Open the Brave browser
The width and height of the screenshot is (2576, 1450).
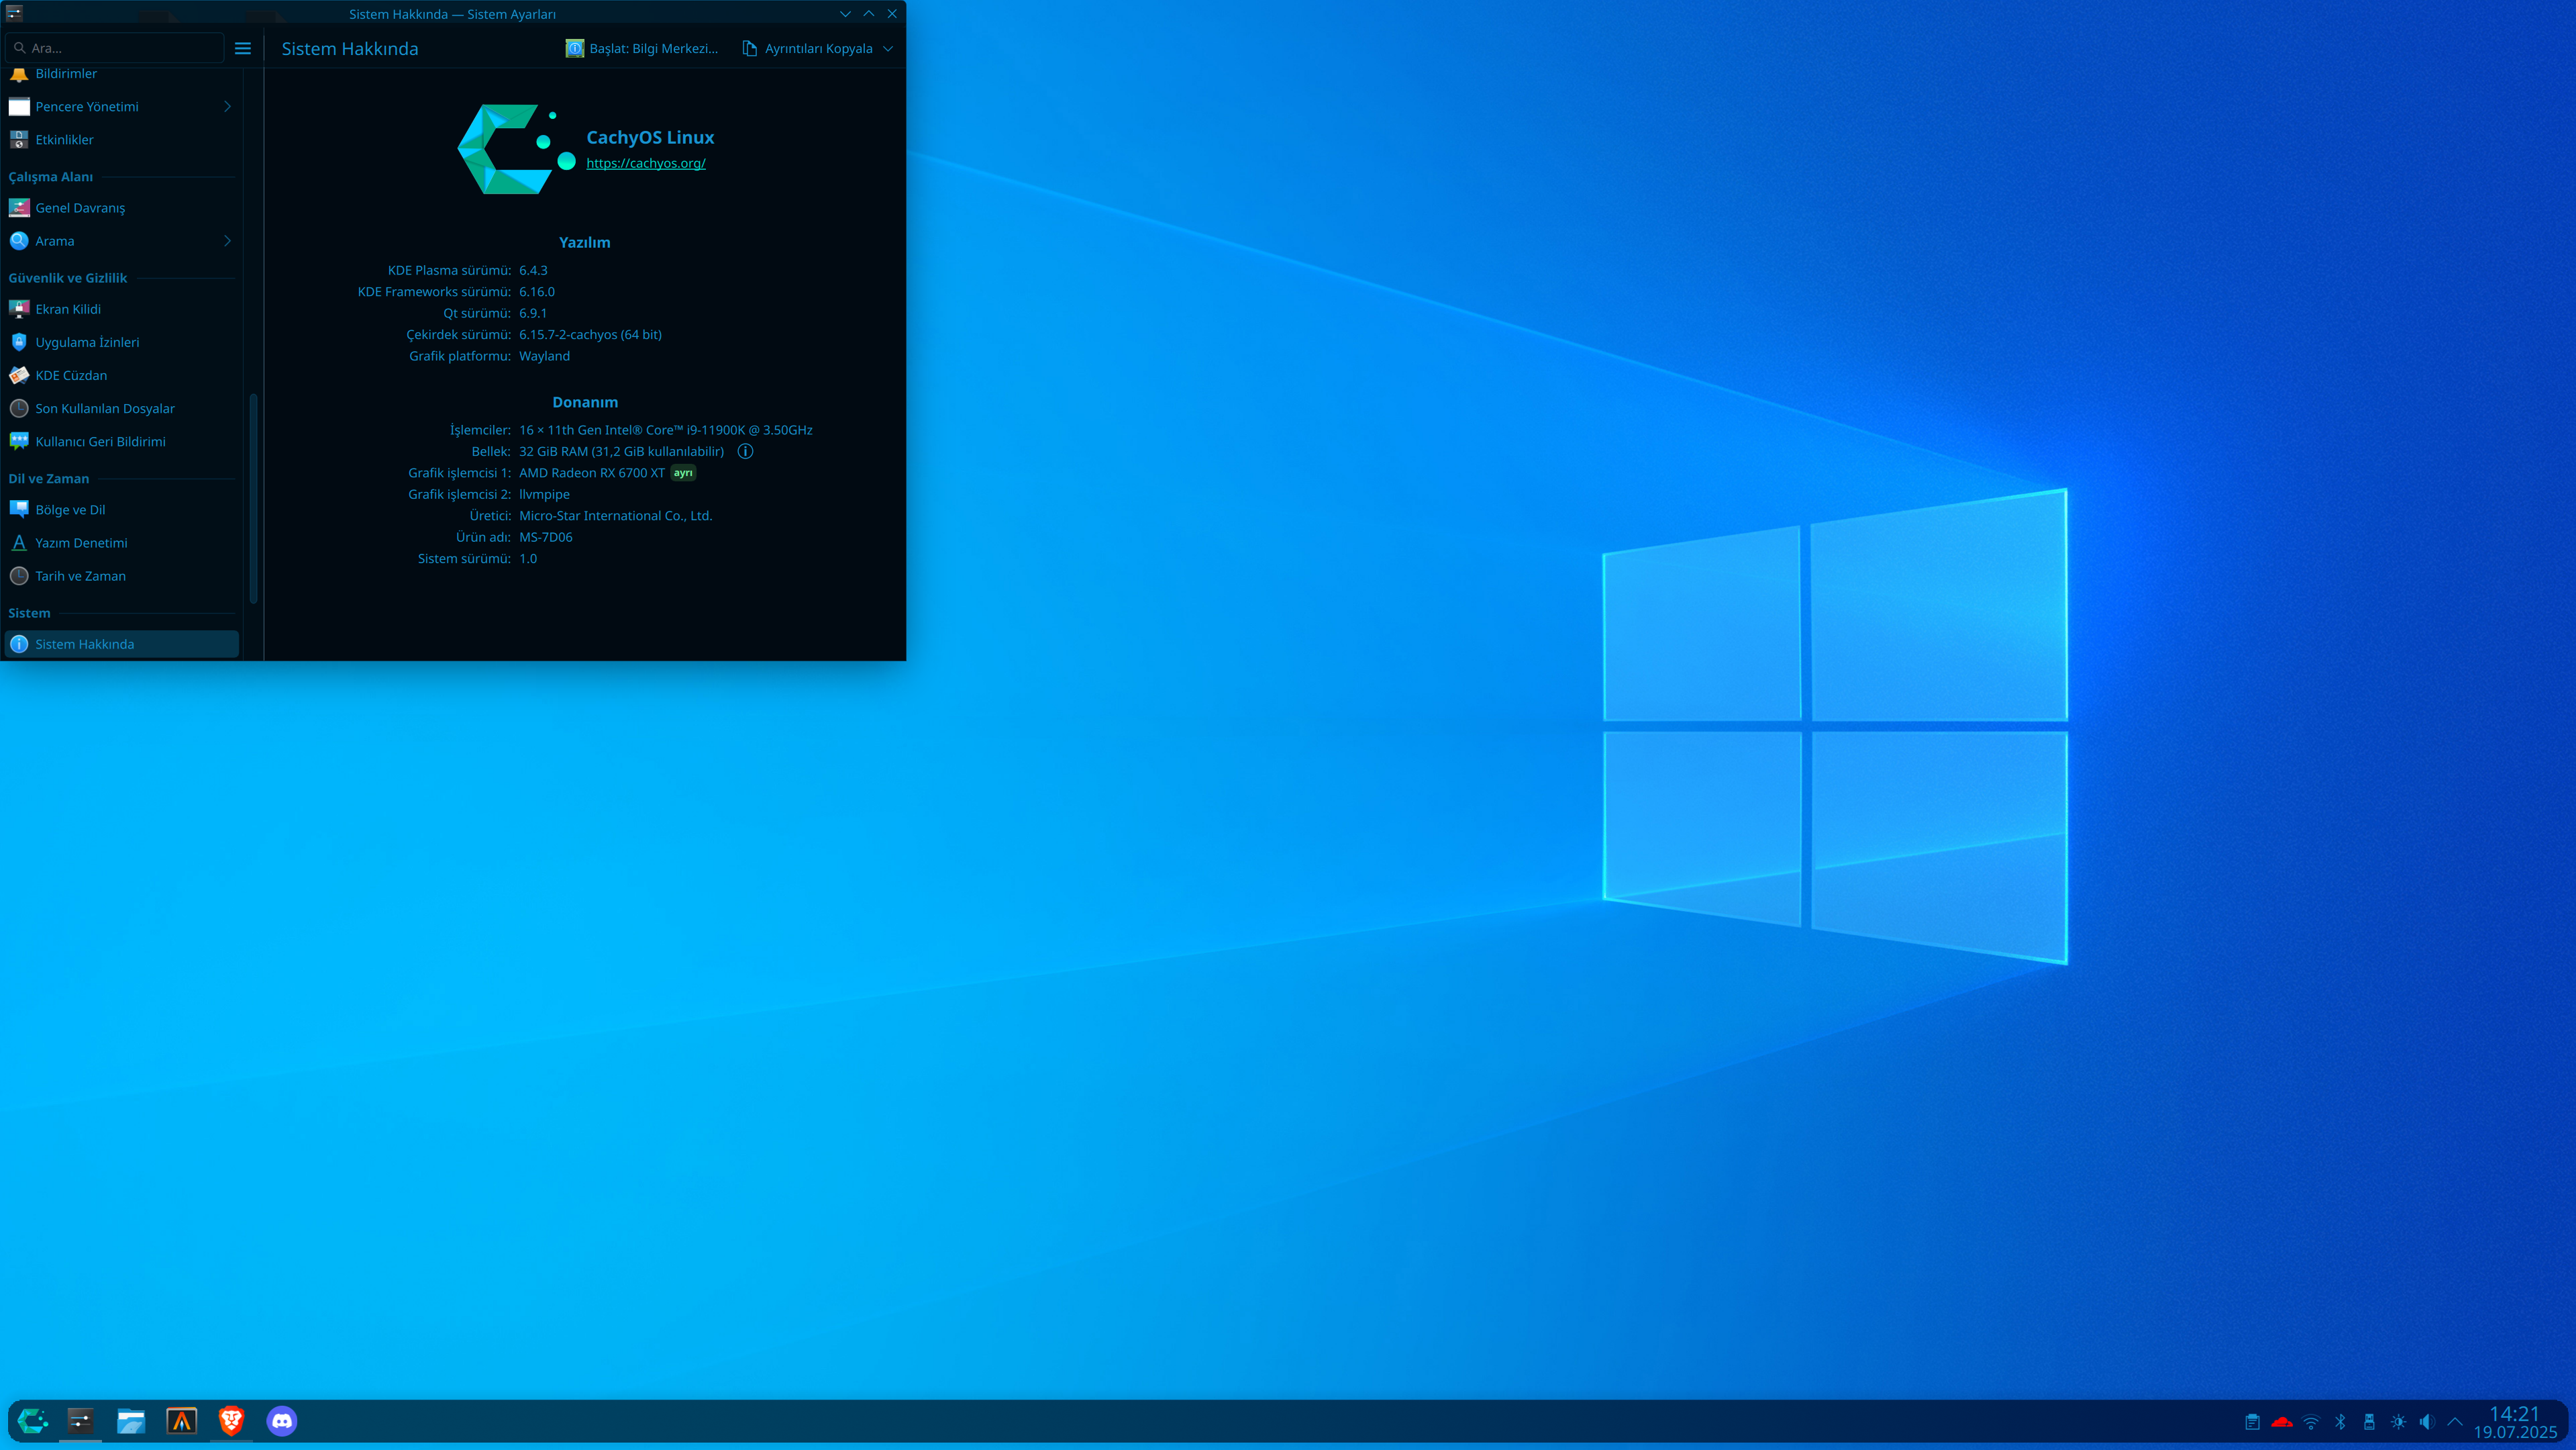pos(231,1420)
